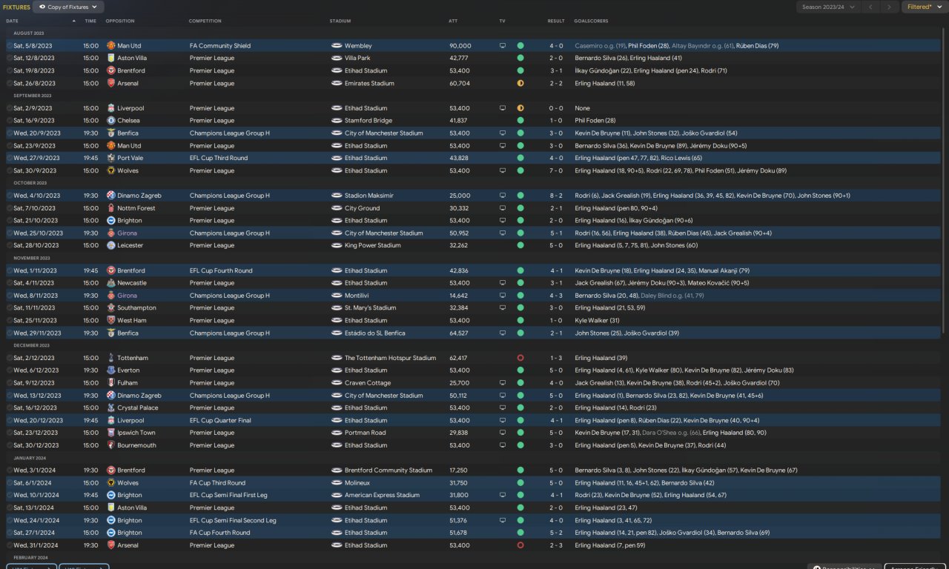Viewport: 949px width, 569px height.
Task: Open the Emirates Stadium link
Action: (370, 83)
